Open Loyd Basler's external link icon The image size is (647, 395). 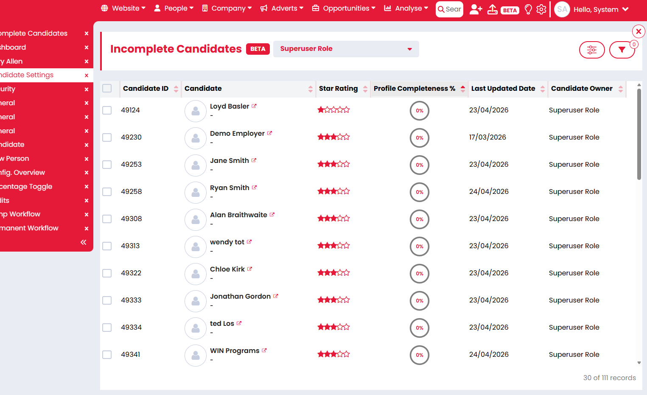coord(254,106)
